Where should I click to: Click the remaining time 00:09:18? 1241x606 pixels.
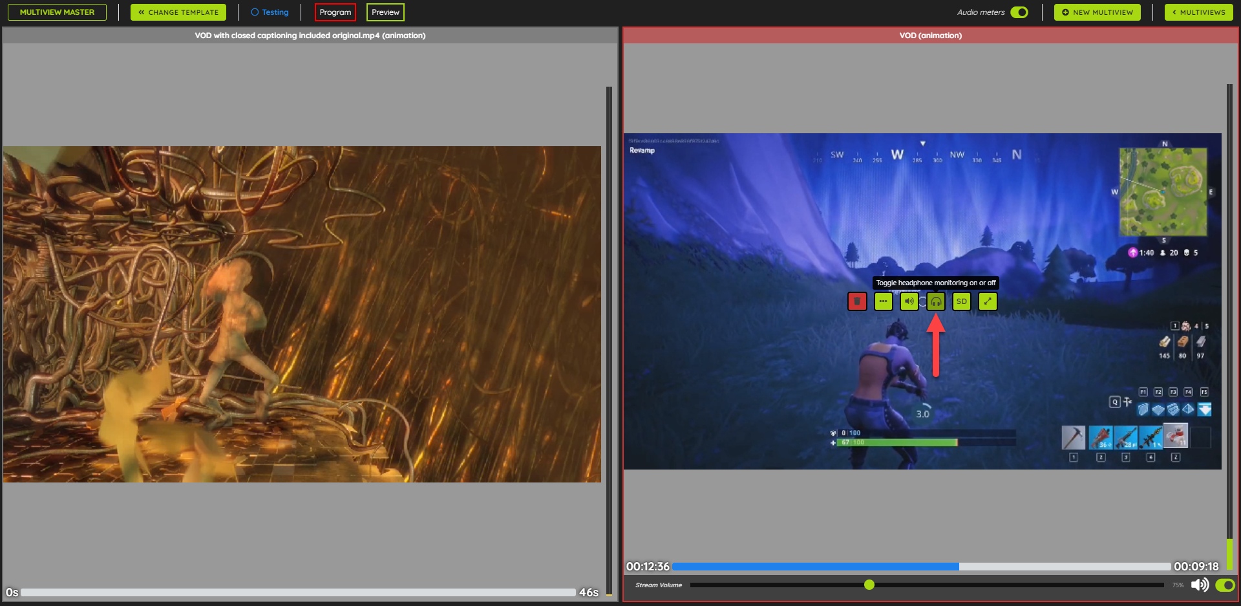(x=1196, y=567)
